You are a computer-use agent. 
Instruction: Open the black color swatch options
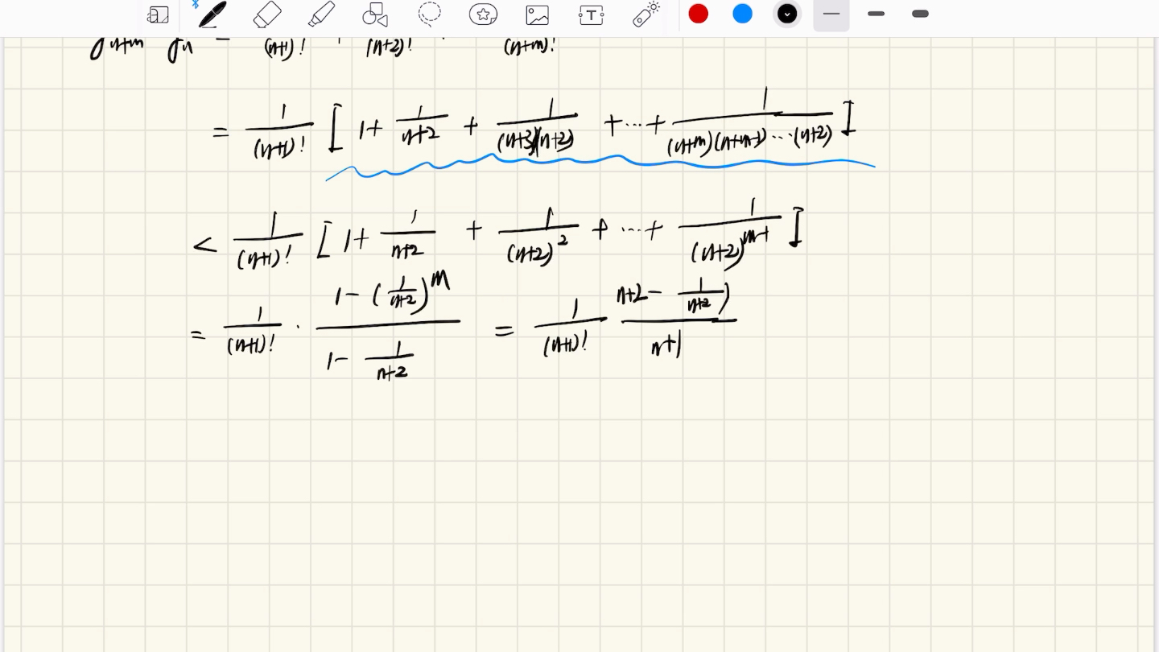[787, 14]
